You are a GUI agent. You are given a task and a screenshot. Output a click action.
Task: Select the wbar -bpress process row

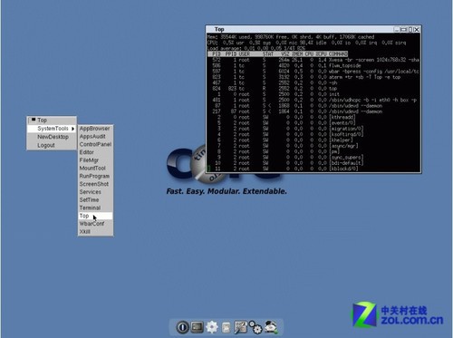click(x=313, y=72)
